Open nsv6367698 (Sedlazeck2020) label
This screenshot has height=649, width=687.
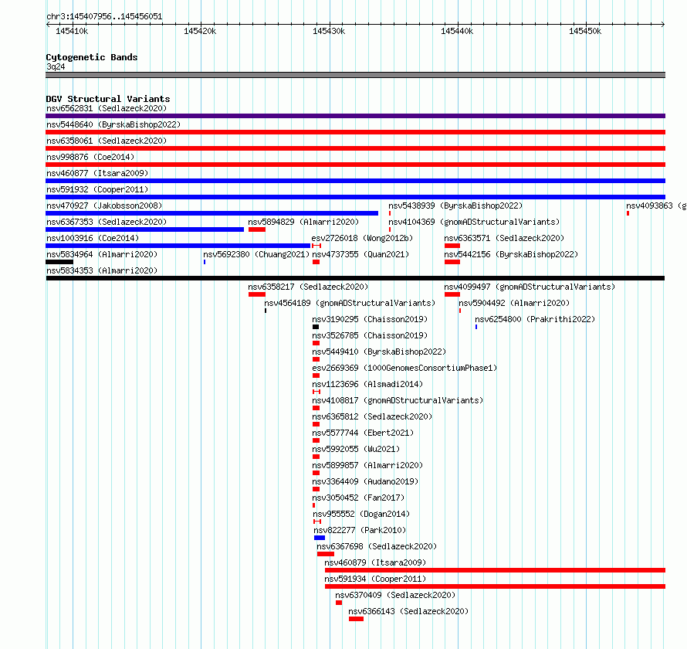[x=377, y=546]
